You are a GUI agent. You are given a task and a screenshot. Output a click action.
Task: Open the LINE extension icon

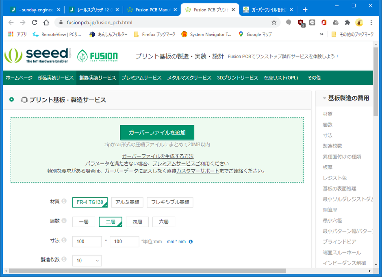click(312, 23)
